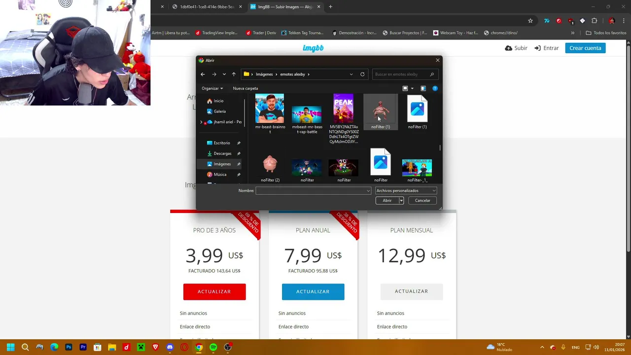Select the mr-beast-brainrot image
This screenshot has width=631, height=355.
coord(270,113)
